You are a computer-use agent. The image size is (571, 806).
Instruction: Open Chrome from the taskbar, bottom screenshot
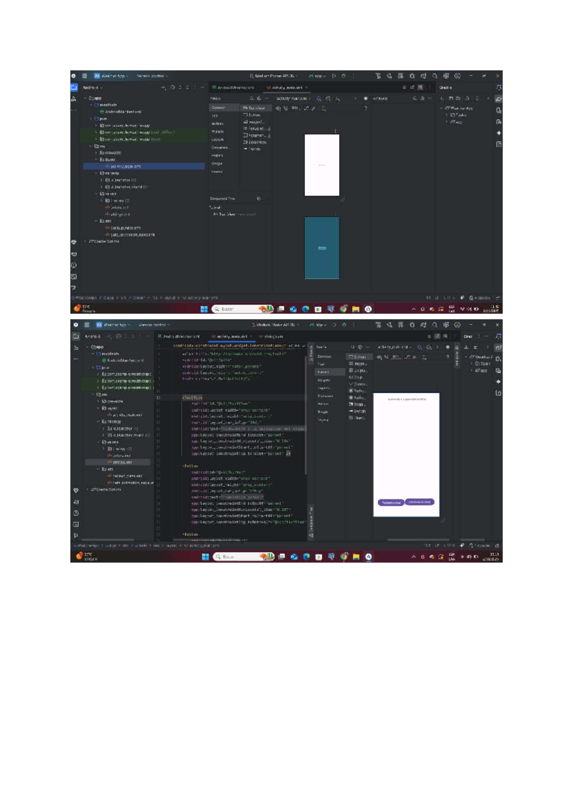point(344,557)
